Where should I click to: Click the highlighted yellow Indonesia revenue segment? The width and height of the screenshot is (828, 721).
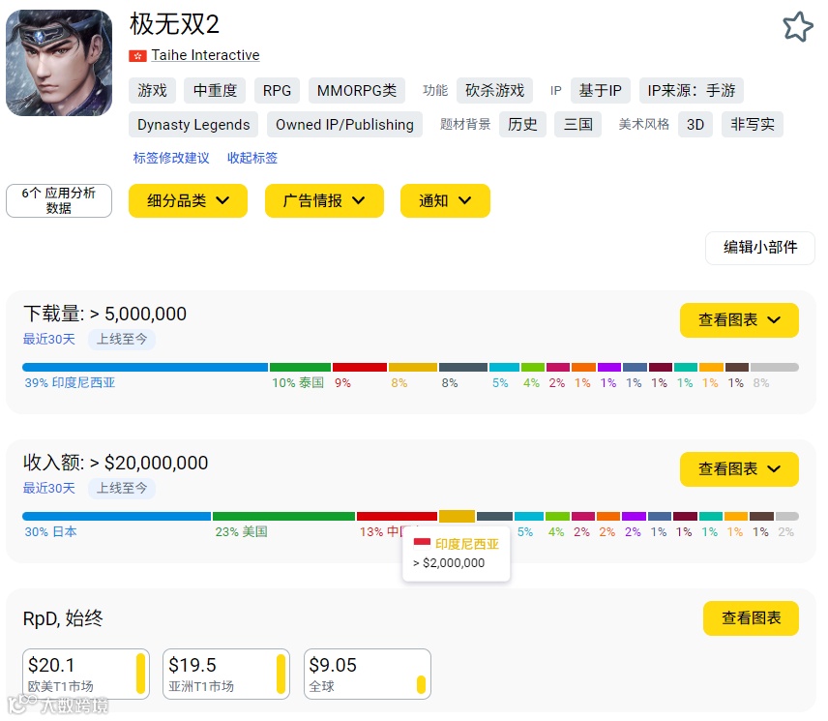pos(457,516)
